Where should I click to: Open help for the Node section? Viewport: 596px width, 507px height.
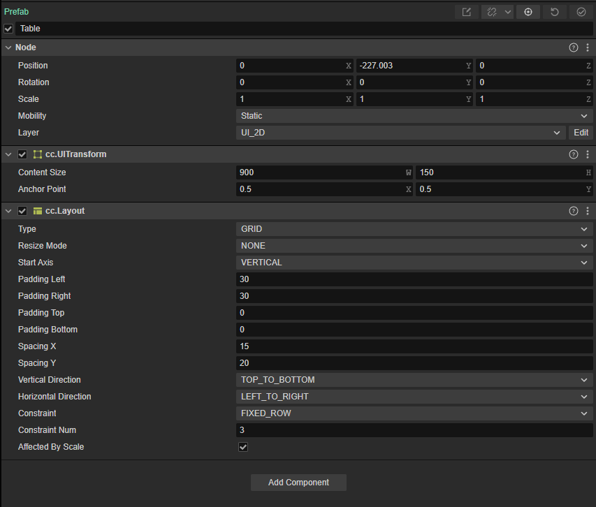pos(573,47)
